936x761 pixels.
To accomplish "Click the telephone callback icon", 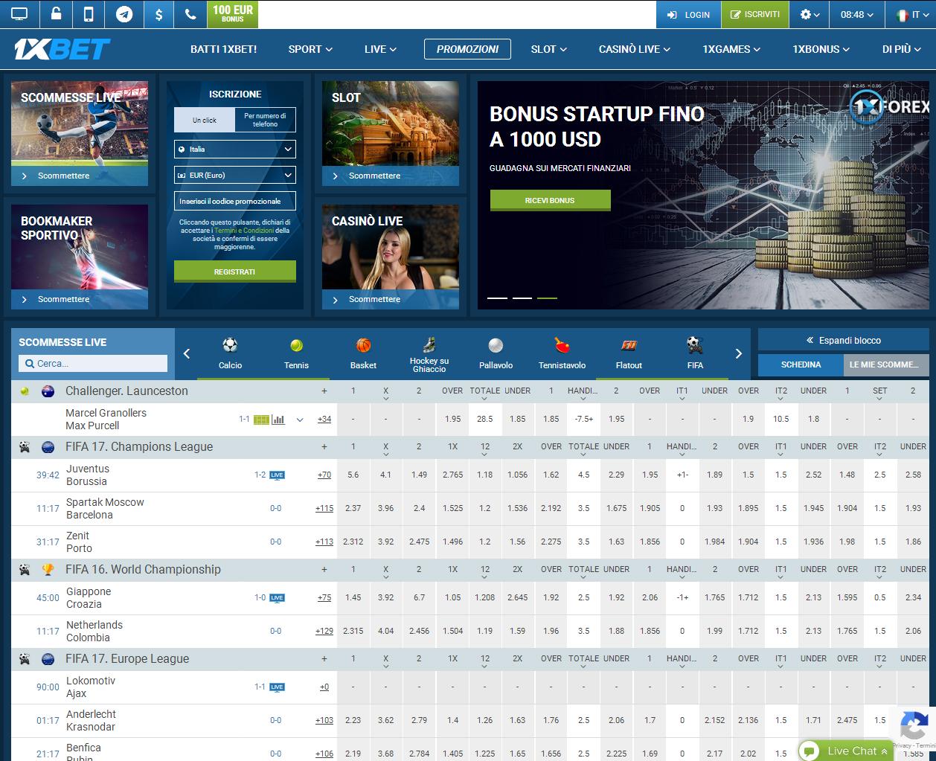I will (x=190, y=14).
